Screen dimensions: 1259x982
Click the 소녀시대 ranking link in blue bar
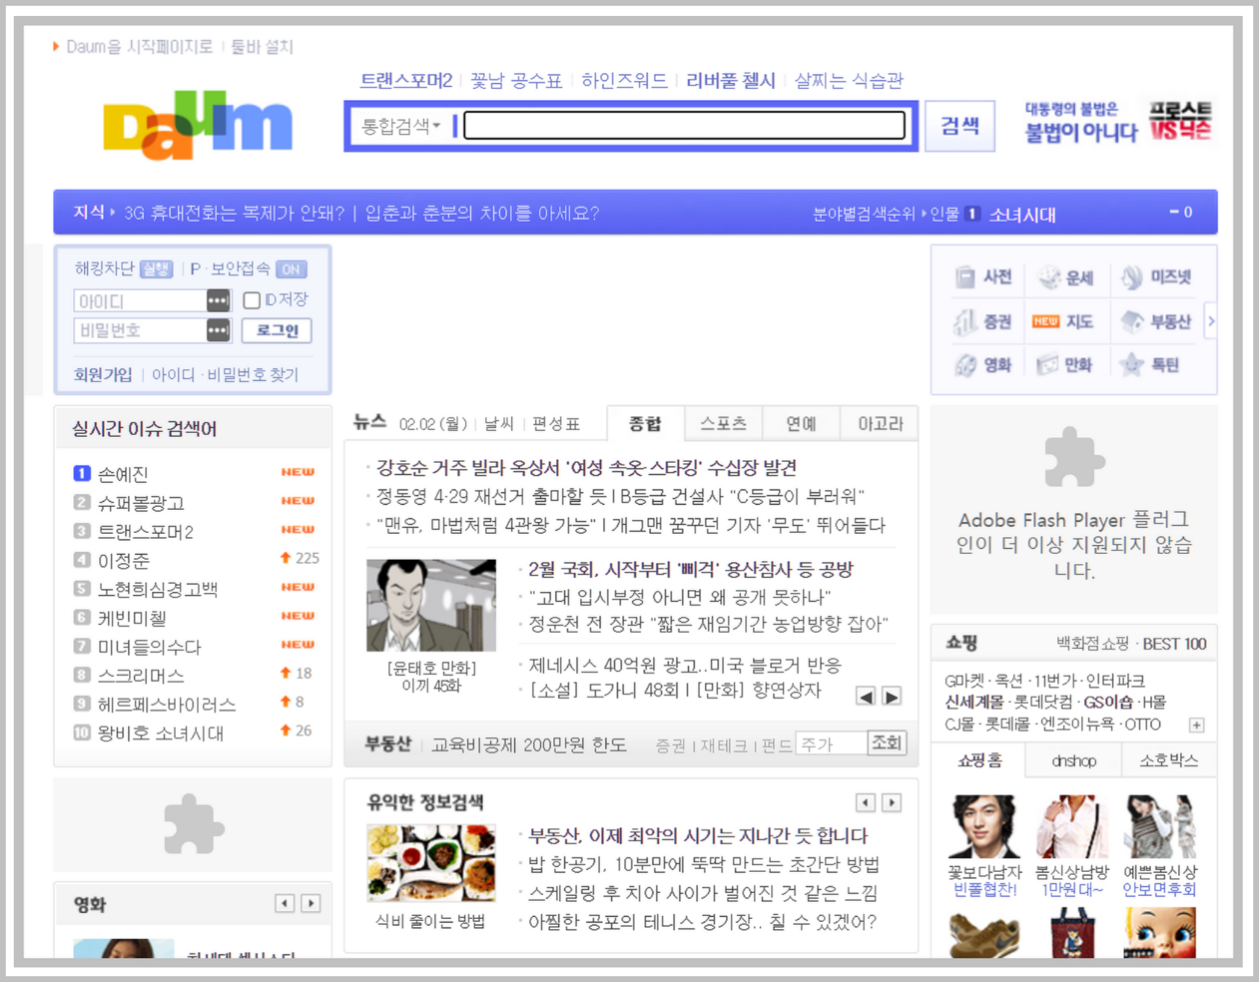(1022, 214)
